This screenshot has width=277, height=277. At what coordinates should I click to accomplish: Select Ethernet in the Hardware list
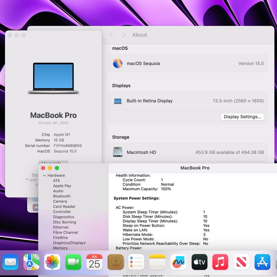tap(61, 227)
